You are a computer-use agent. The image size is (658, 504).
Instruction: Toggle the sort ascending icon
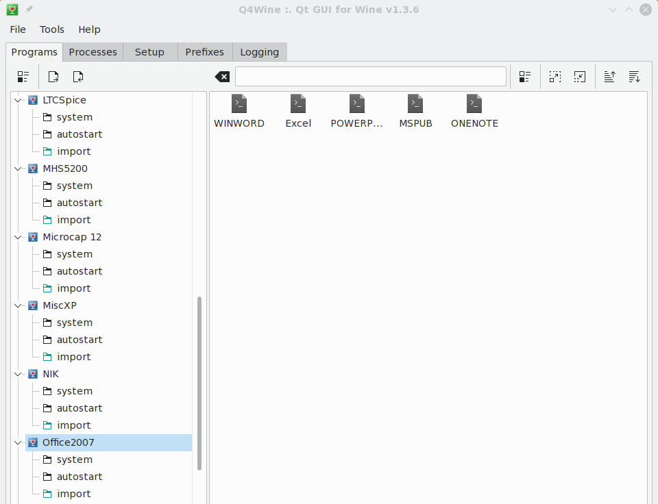(609, 76)
